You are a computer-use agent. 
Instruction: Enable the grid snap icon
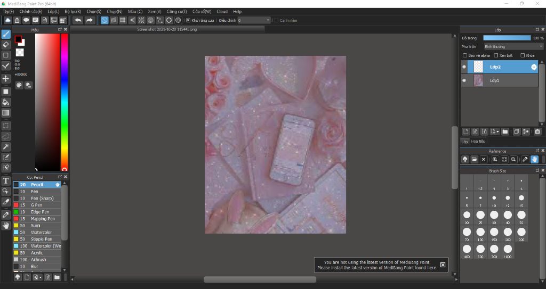click(123, 20)
